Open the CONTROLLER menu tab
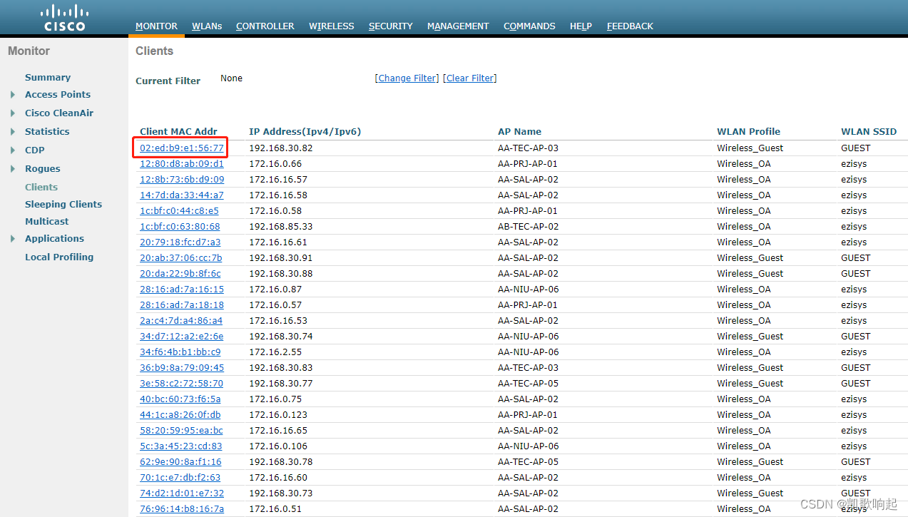This screenshot has height=517, width=908. point(265,26)
